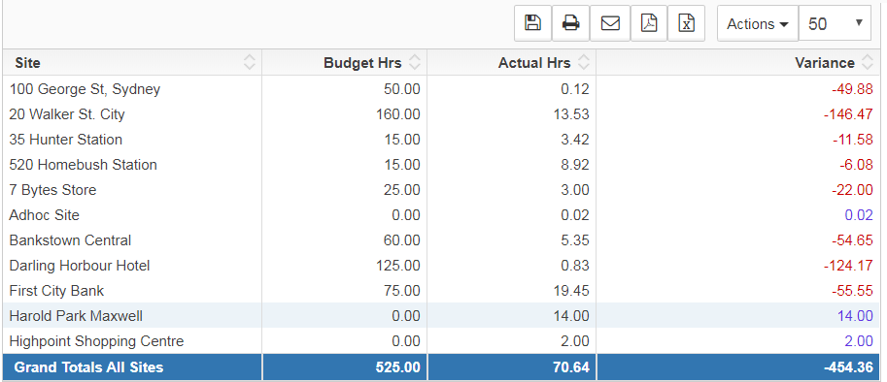Click budget value 75.00
Screen dimensions: 887x382
pyautogui.click(x=402, y=291)
